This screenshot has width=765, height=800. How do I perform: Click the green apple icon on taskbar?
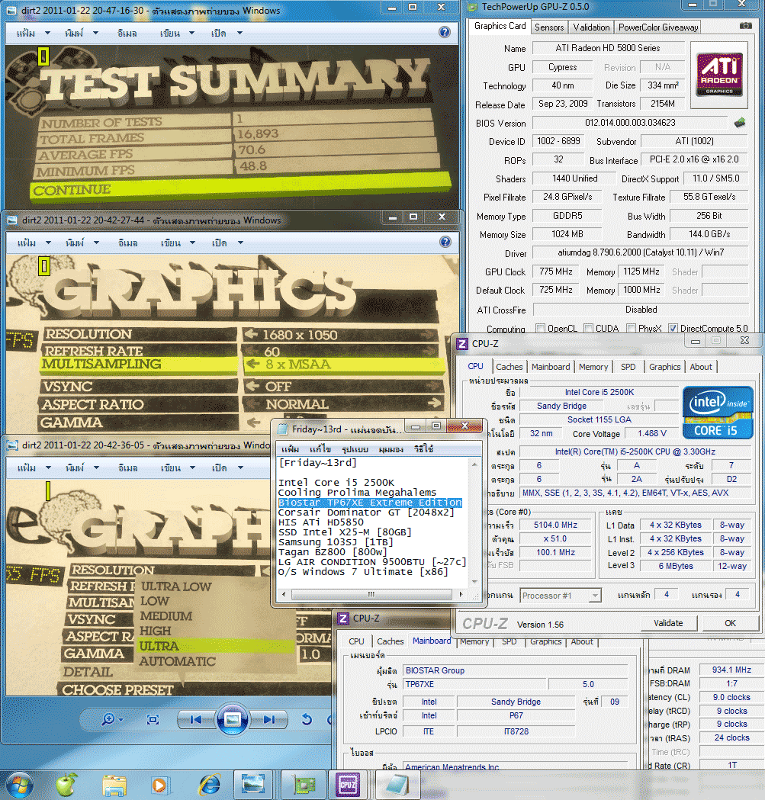click(x=67, y=785)
